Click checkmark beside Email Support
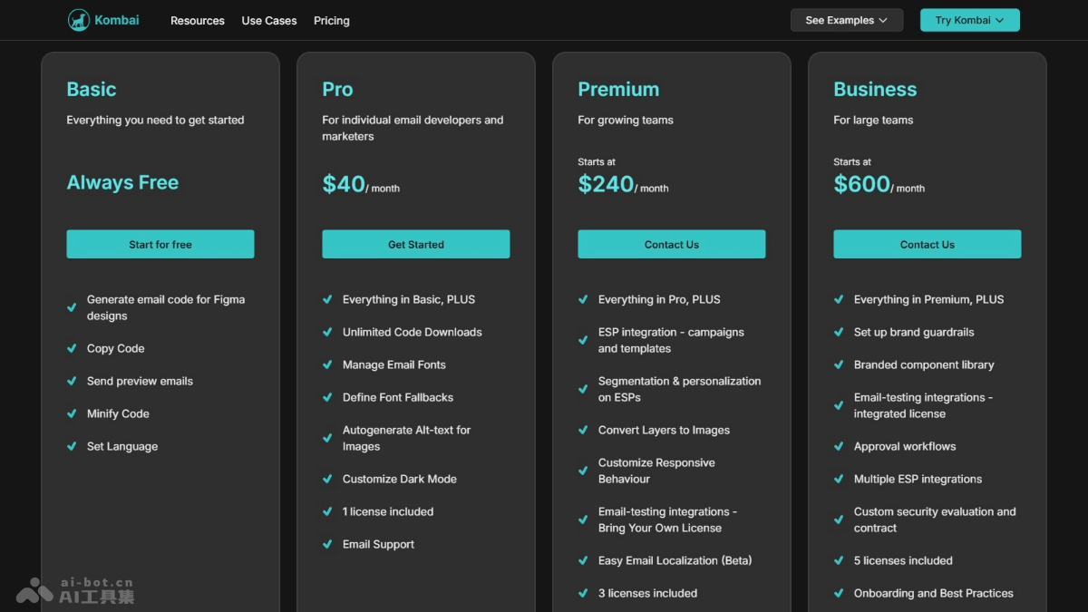 click(x=327, y=544)
